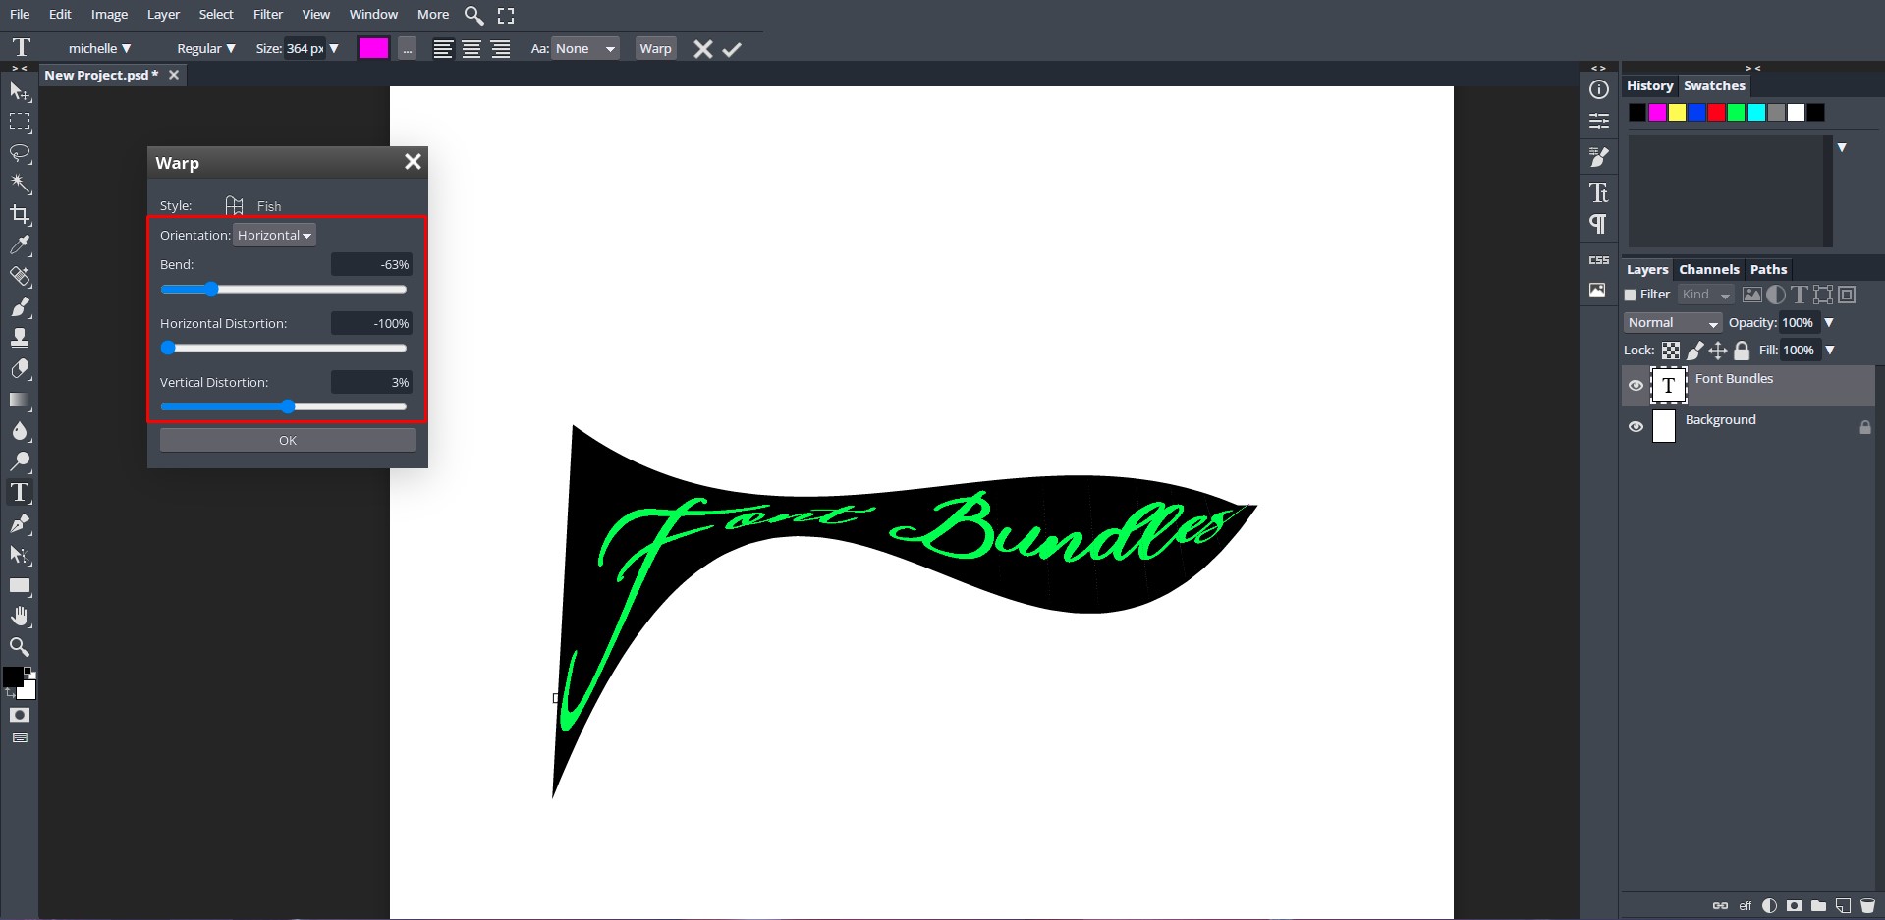
Task: Switch to the Paths tab
Action: pyautogui.click(x=1768, y=270)
